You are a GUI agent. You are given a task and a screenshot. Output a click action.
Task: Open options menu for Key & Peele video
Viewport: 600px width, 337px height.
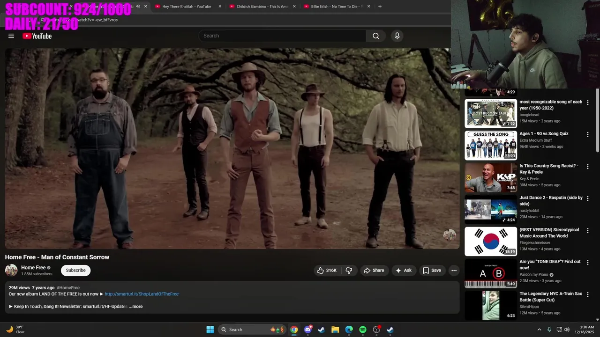588,167
